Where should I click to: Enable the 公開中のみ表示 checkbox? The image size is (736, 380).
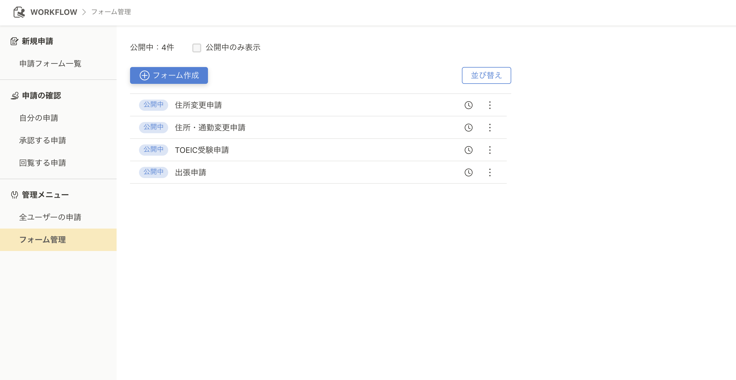[196, 48]
